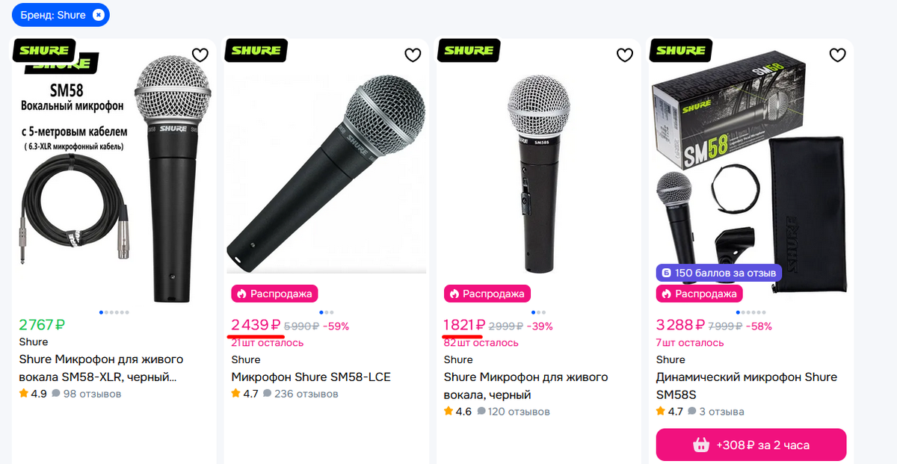Click the Бренд: Shure filter chip
897x464 pixels.
pyautogui.click(x=52, y=14)
